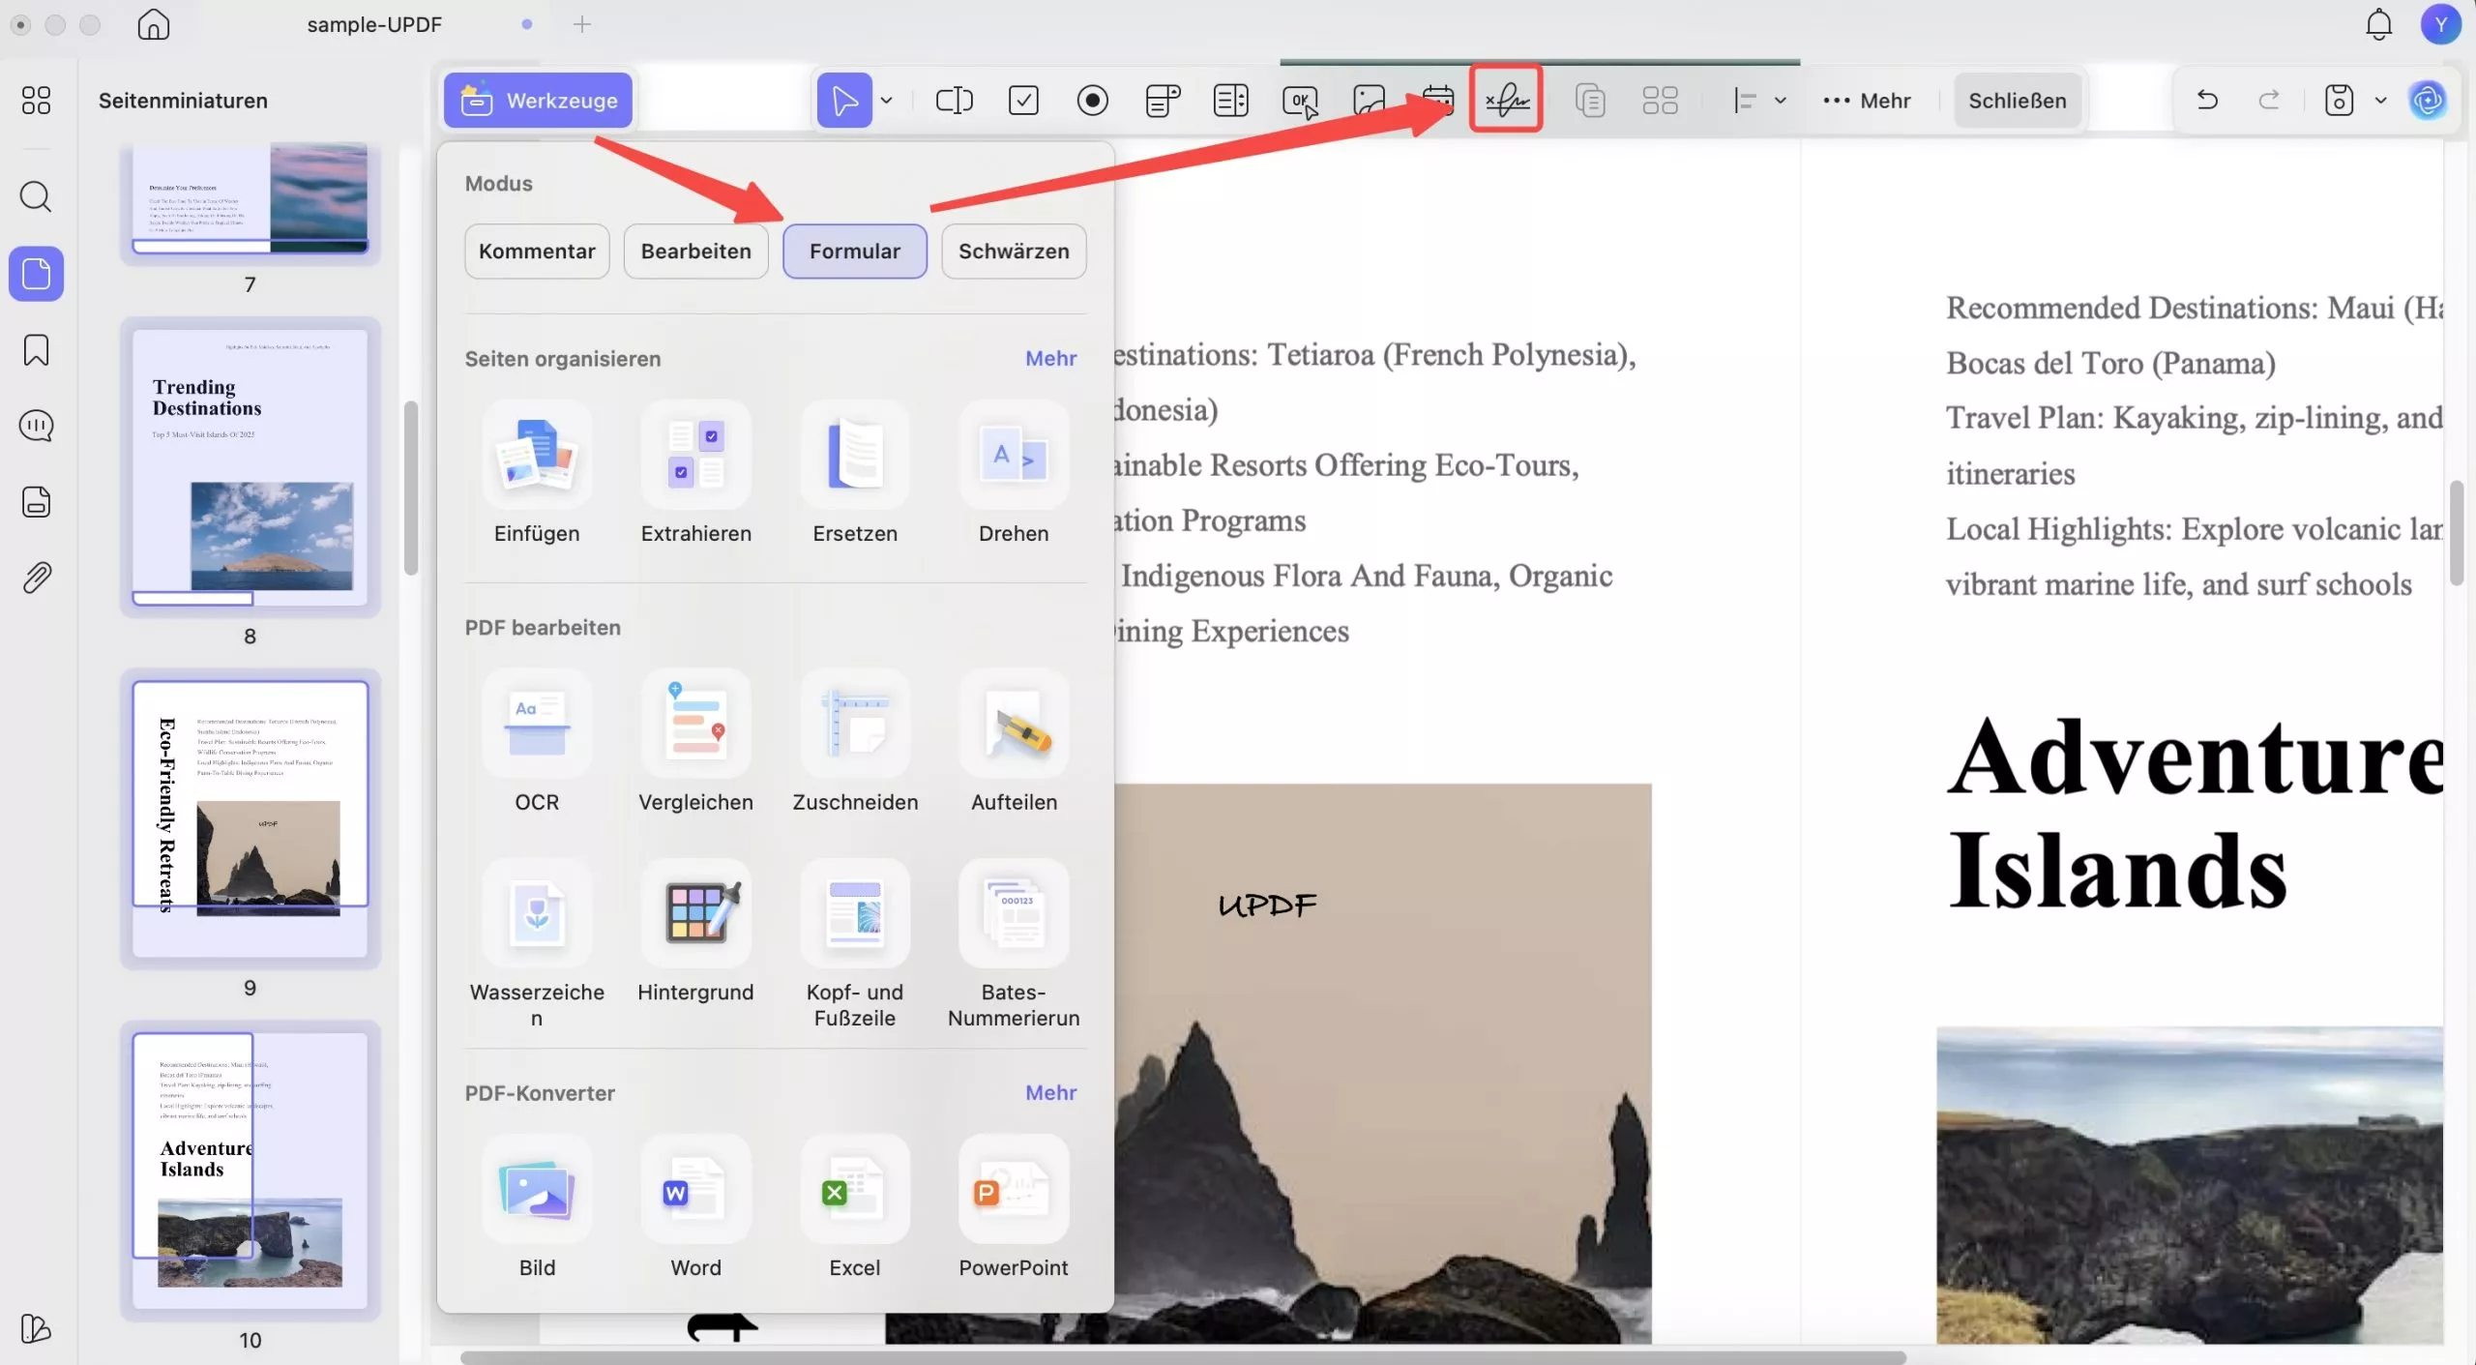Select Formular mode
Screen dimensions: 2476x1365
(855, 252)
